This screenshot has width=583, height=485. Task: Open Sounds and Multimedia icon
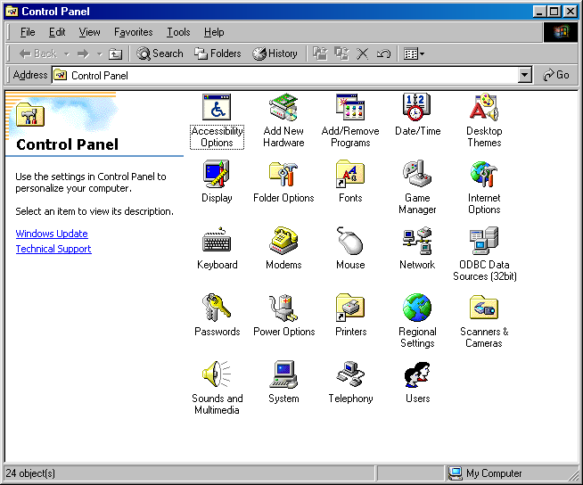tap(217, 374)
